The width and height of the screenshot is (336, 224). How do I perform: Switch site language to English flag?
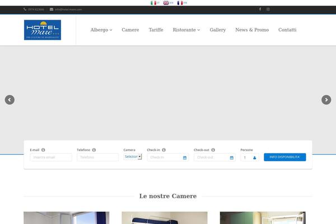click(x=166, y=3)
